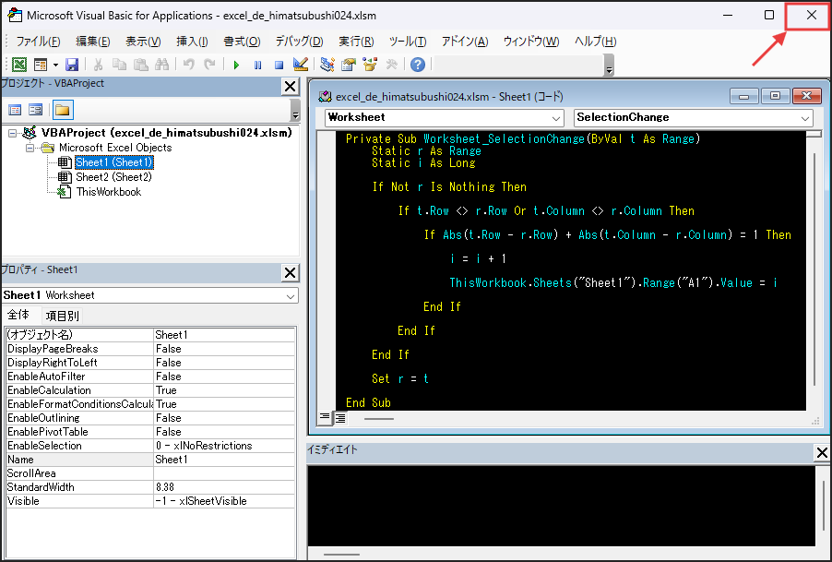Select ThisWorkbook in project tree
The width and height of the screenshot is (832, 562).
[109, 192]
